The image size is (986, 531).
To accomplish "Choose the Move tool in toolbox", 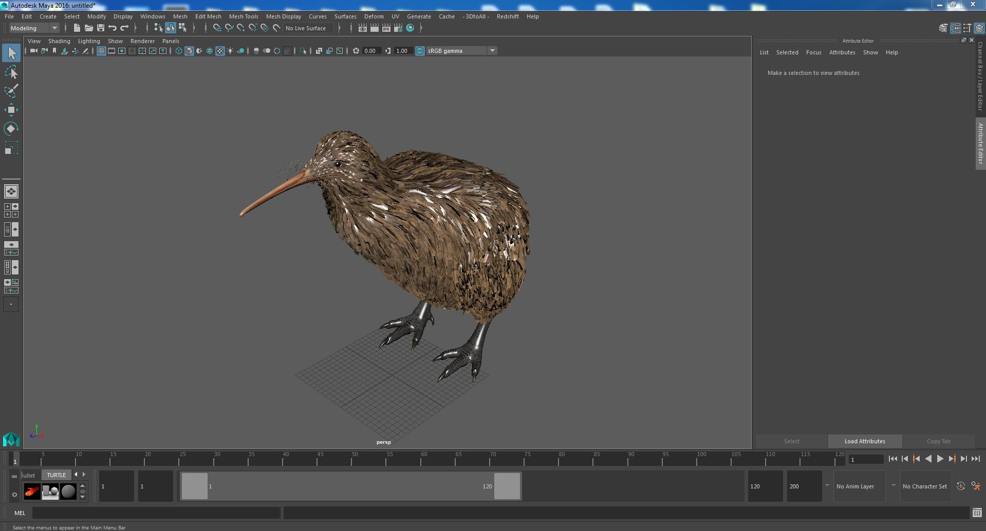I will pos(11,110).
